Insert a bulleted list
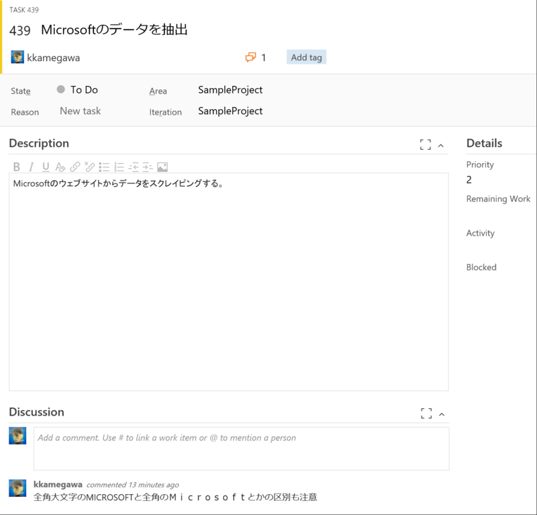The height and width of the screenshot is (515, 537). pos(104,167)
